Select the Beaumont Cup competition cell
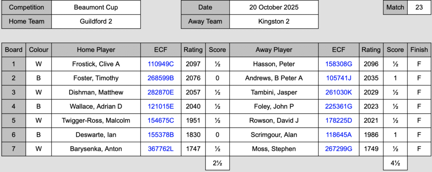This screenshot has width=432, height=172. [96, 8]
